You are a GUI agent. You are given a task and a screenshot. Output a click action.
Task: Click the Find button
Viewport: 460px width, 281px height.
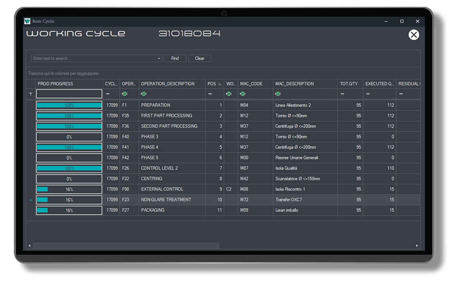175,58
